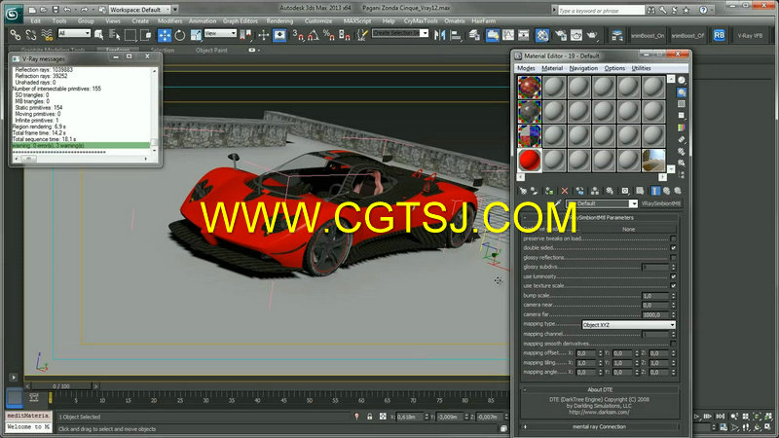Image resolution: width=779 pixels, height=438 pixels.
Task: Click the RB toolbar icon
Action: click(x=719, y=35)
